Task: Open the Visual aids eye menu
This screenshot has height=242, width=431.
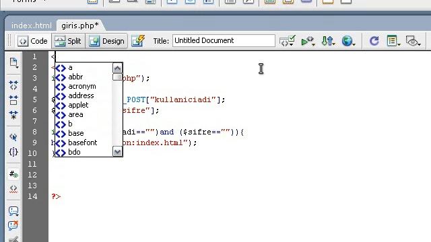Action: click(413, 41)
